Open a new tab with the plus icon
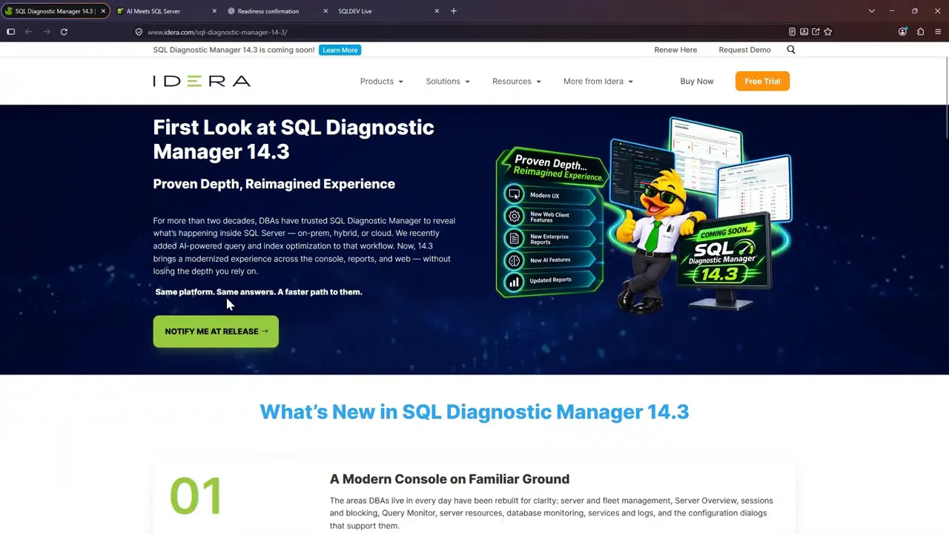 point(454,11)
